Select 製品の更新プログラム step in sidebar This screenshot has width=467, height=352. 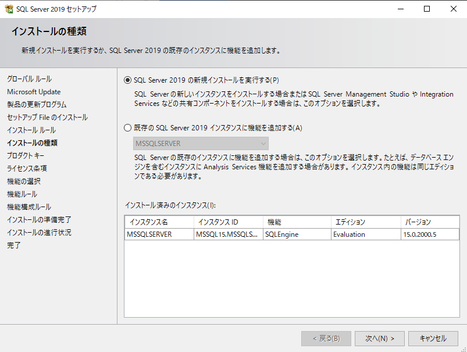point(37,105)
